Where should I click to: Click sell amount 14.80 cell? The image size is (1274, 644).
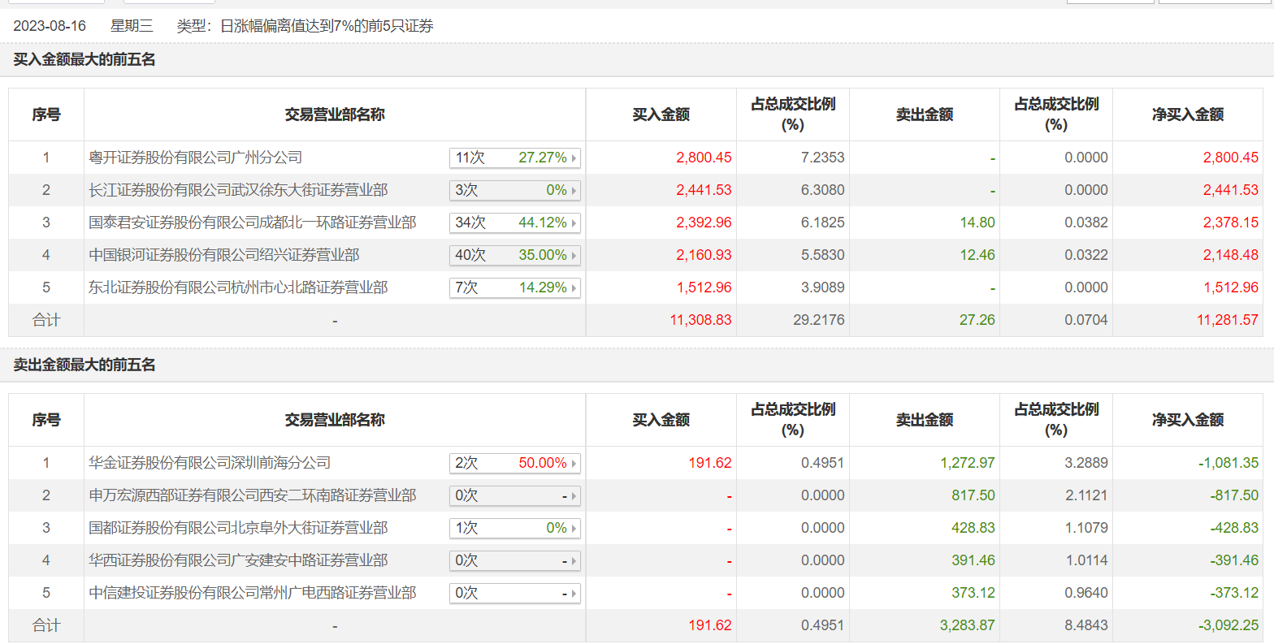pyautogui.click(x=977, y=223)
